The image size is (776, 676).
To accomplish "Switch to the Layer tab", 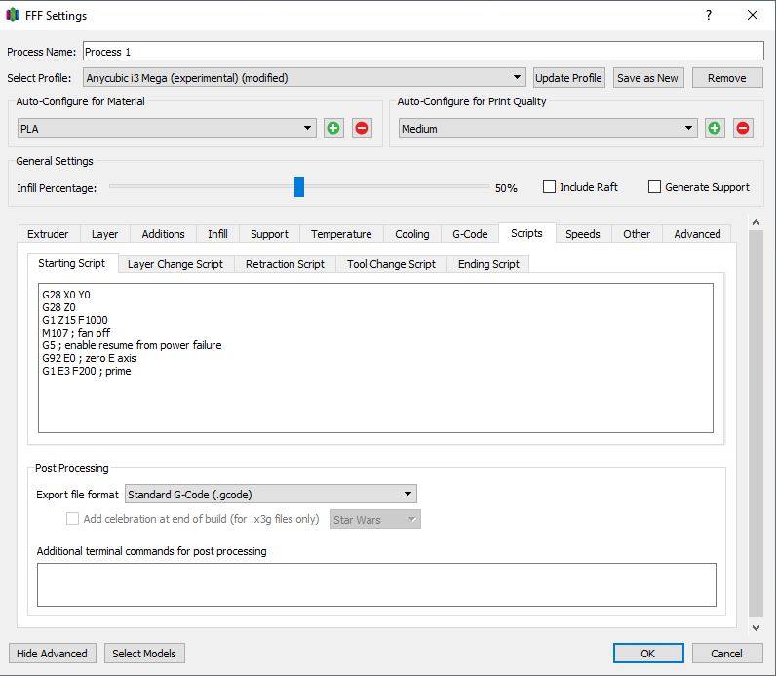I will 104,234.
